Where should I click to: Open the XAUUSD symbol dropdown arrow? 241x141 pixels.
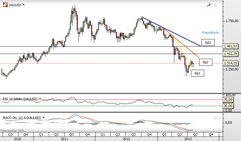click(x=24, y=5)
